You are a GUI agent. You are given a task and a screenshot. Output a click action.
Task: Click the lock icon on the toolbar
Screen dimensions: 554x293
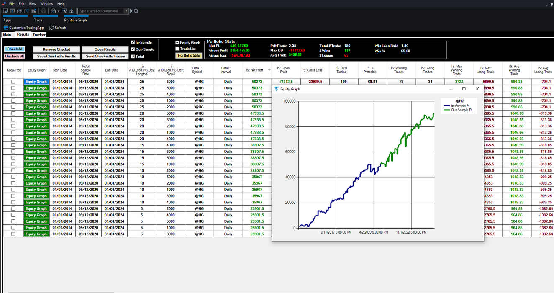tap(53, 11)
